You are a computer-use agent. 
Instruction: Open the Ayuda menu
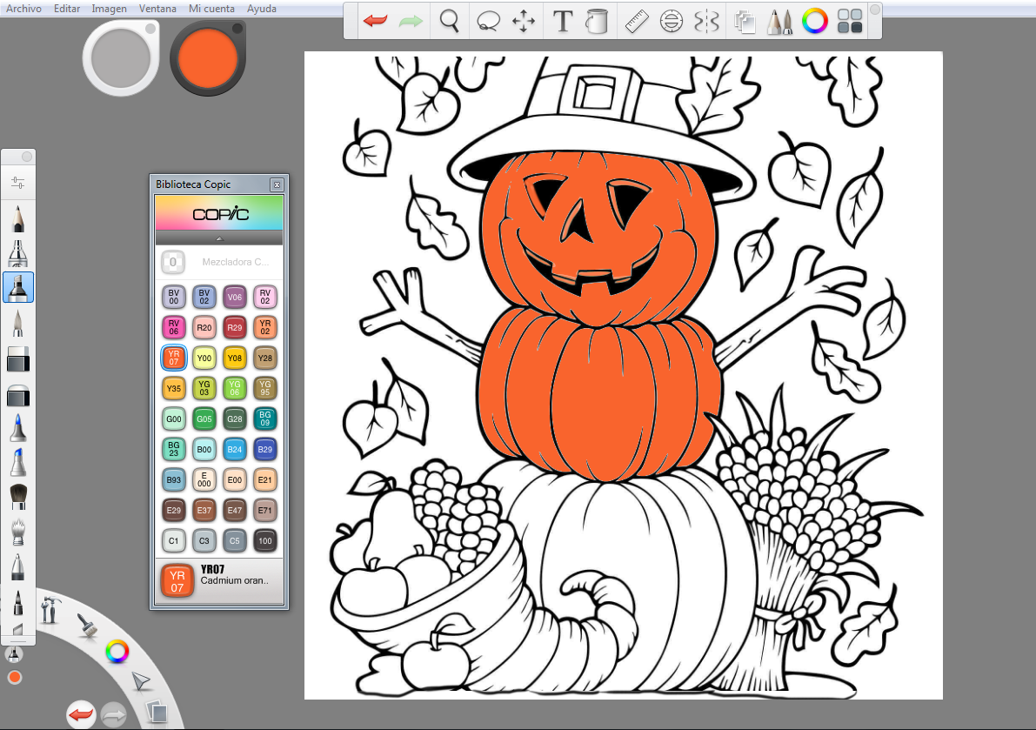262,9
